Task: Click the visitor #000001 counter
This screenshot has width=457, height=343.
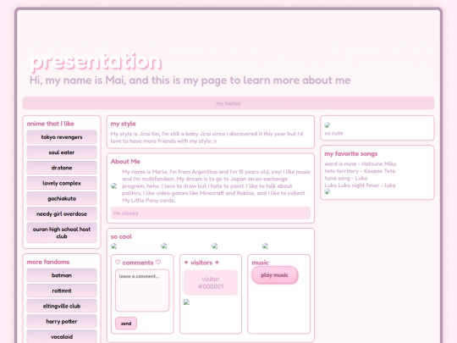Action: pos(211,283)
